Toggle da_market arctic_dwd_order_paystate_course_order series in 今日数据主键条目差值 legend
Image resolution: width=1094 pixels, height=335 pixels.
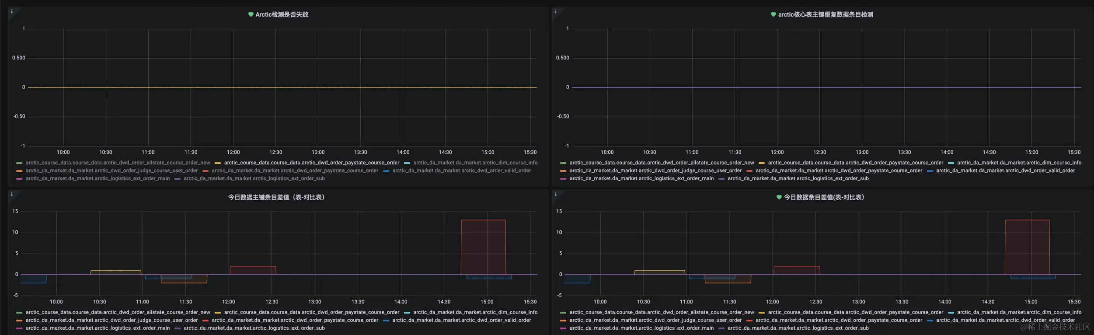(295, 320)
